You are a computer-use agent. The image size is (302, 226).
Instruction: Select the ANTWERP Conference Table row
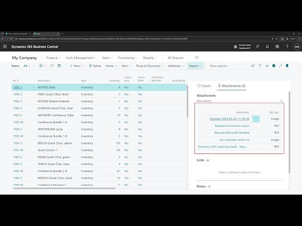[99, 116]
